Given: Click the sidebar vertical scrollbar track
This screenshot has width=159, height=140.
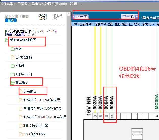Looking at the screenshot, I should coord(68,78).
